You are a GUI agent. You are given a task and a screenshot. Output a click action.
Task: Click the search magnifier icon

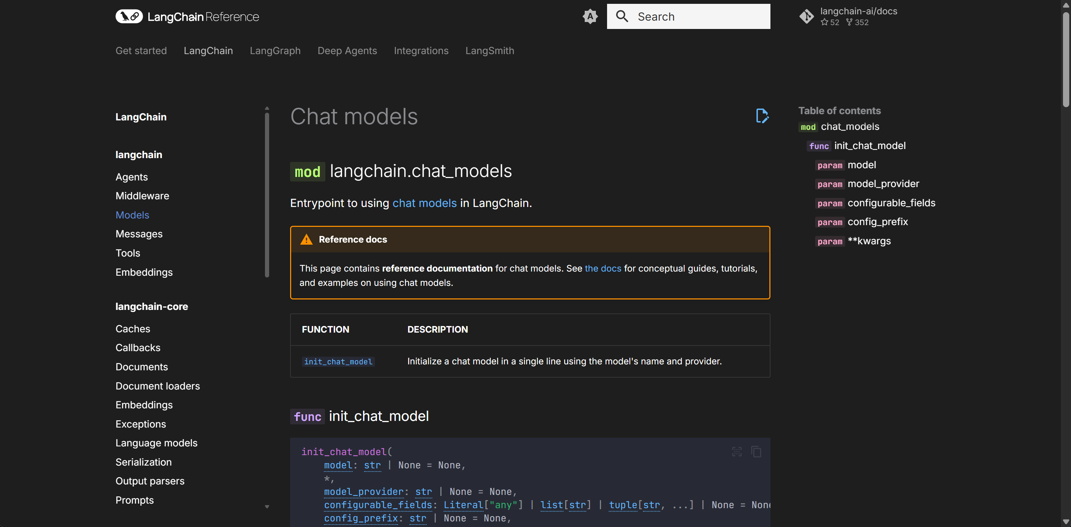[622, 16]
